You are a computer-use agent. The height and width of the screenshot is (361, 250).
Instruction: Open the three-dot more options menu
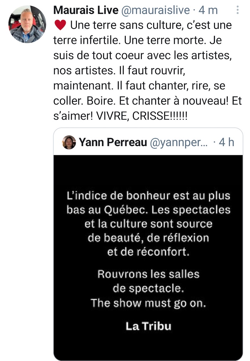237,10
